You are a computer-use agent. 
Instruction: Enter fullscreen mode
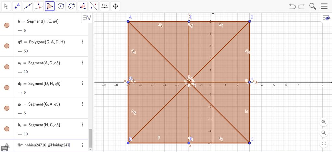(324, 143)
